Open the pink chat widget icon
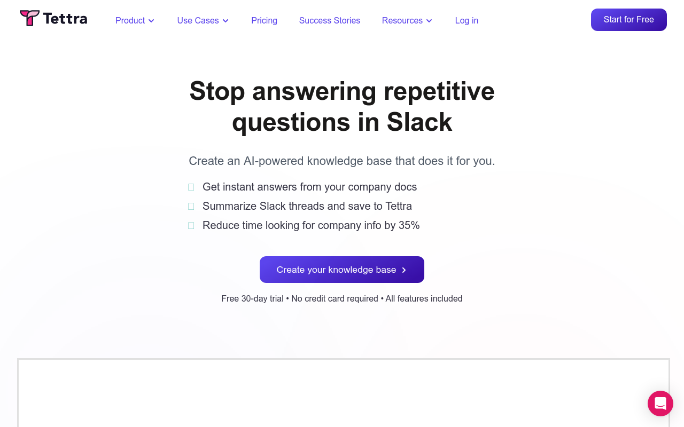 tap(660, 404)
